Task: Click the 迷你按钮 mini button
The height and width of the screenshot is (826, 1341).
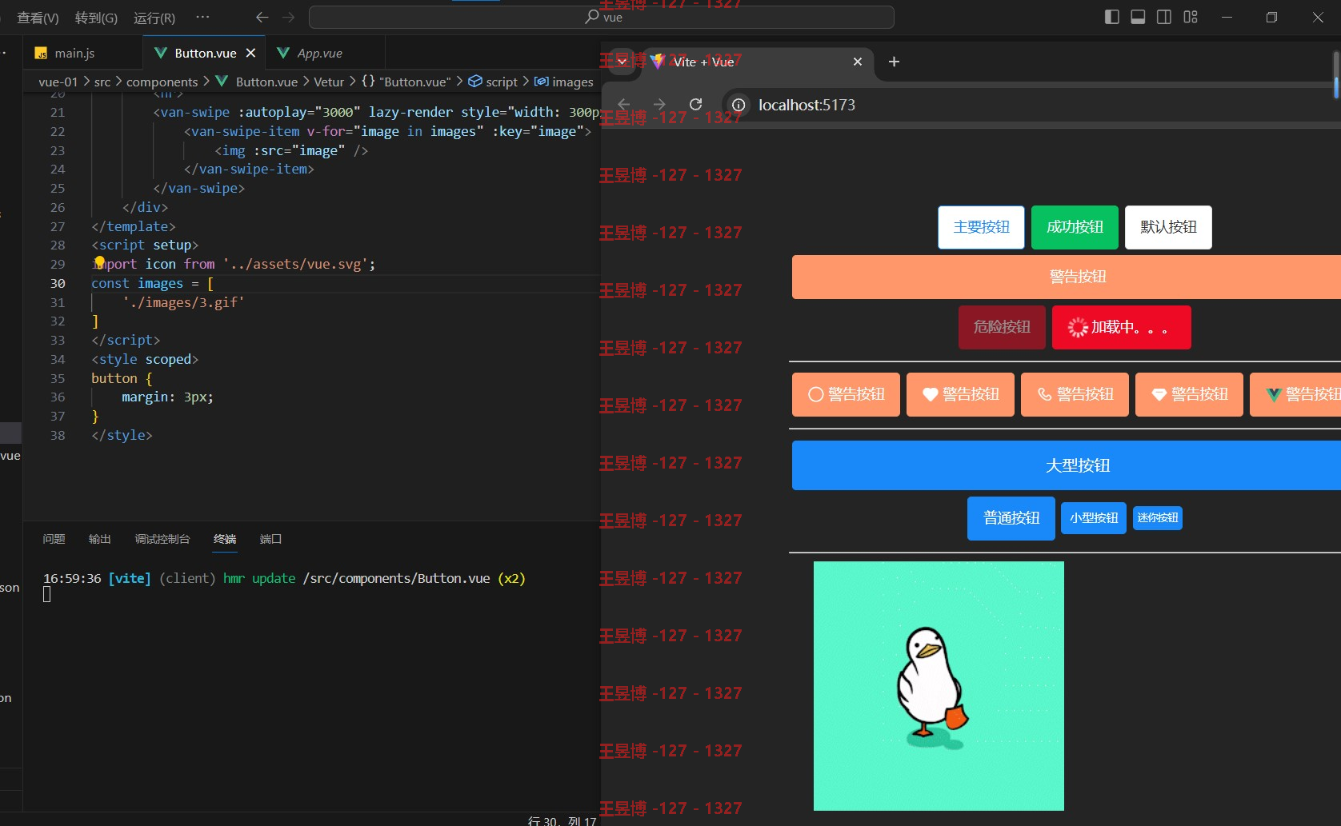Action: click(x=1158, y=518)
